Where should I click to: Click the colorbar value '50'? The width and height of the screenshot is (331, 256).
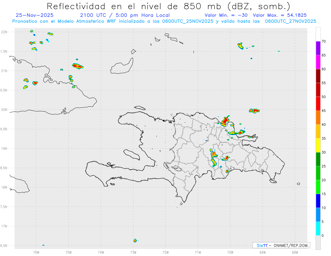324,97
